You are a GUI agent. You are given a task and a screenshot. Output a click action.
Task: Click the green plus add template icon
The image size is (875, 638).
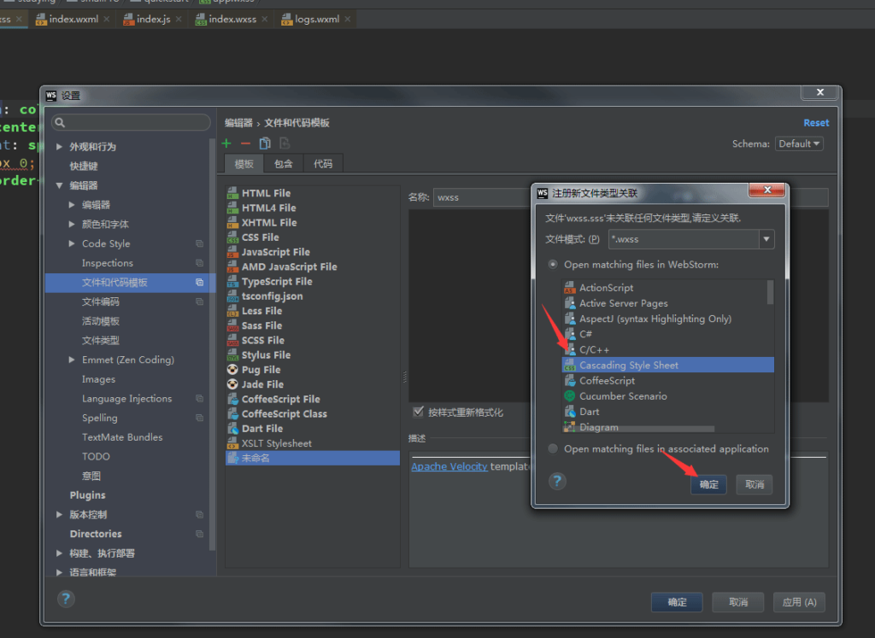click(x=226, y=143)
